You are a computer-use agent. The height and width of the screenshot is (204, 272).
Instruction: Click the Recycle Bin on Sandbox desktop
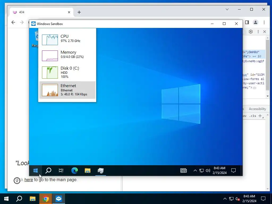(35, 39)
